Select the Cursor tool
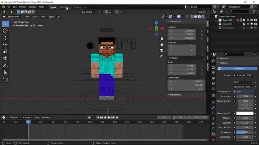The width and height of the screenshot is (259, 145). point(5,31)
